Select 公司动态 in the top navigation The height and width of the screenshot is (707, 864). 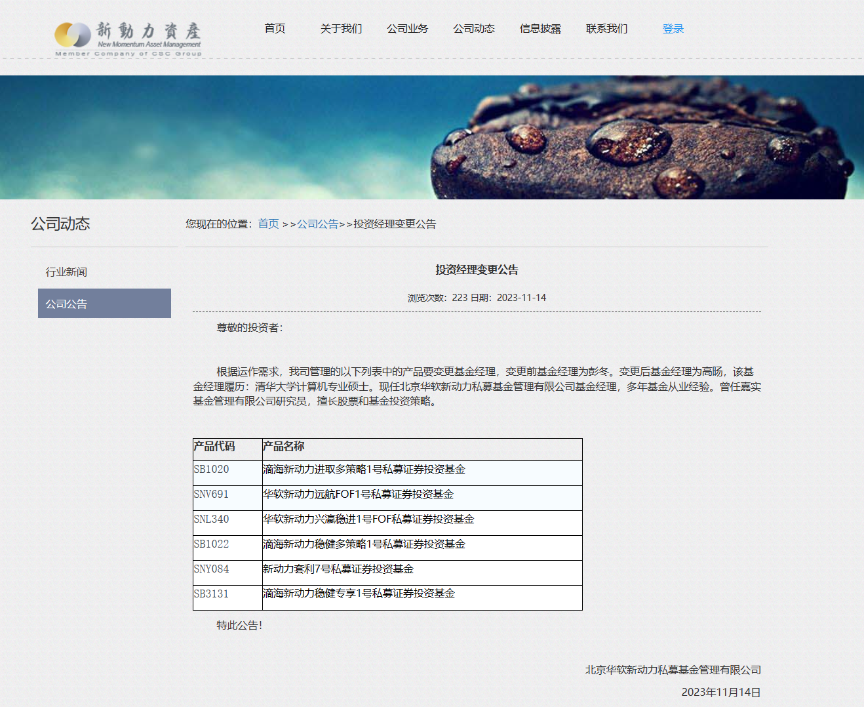(x=473, y=29)
